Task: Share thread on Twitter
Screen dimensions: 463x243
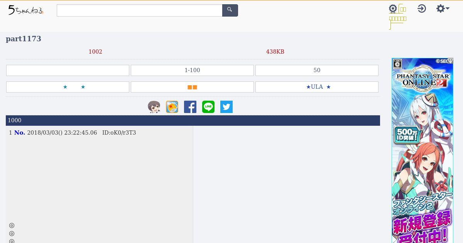Action: 226,107
